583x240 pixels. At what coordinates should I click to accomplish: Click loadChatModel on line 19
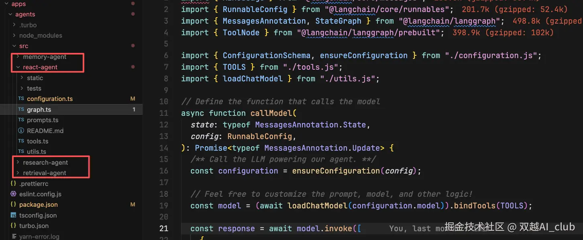pyautogui.click(x=317, y=206)
